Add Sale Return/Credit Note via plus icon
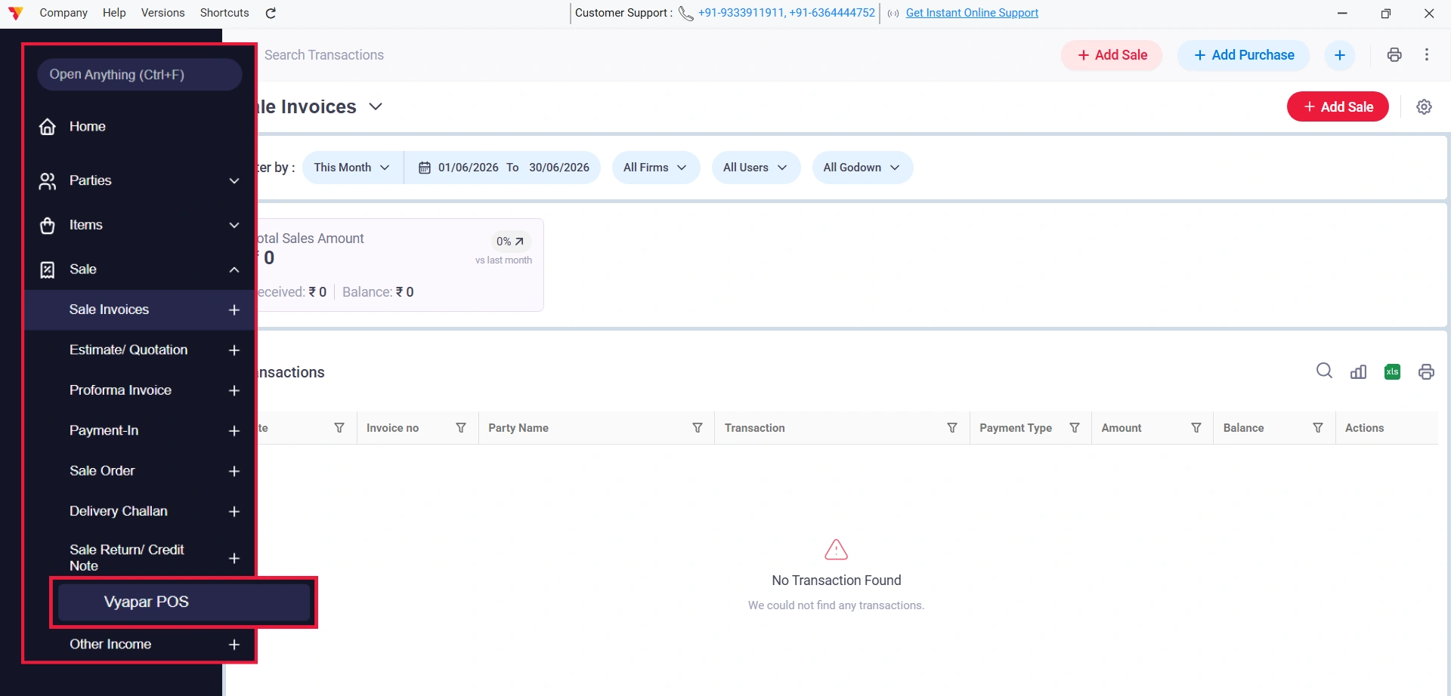This screenshot has width=1451, height=696. [234, 559]
